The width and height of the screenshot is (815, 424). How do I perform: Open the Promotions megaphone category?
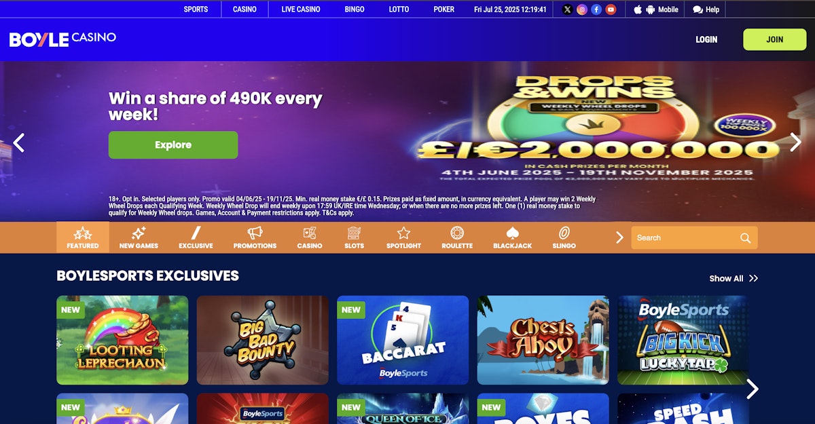click(x=255, y=237)
